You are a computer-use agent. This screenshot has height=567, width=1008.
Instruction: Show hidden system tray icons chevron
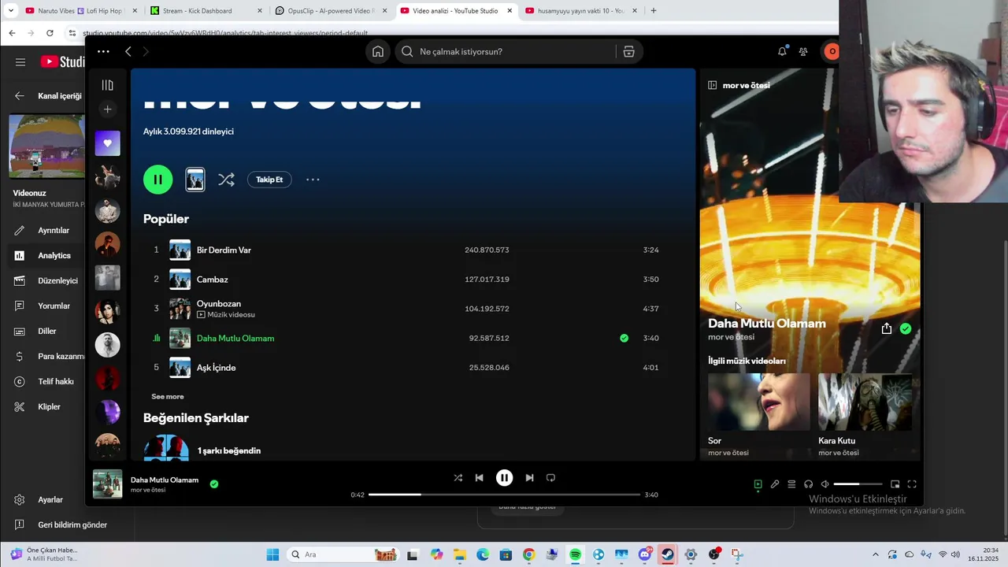pyautogui.click(x=875, y=554)
